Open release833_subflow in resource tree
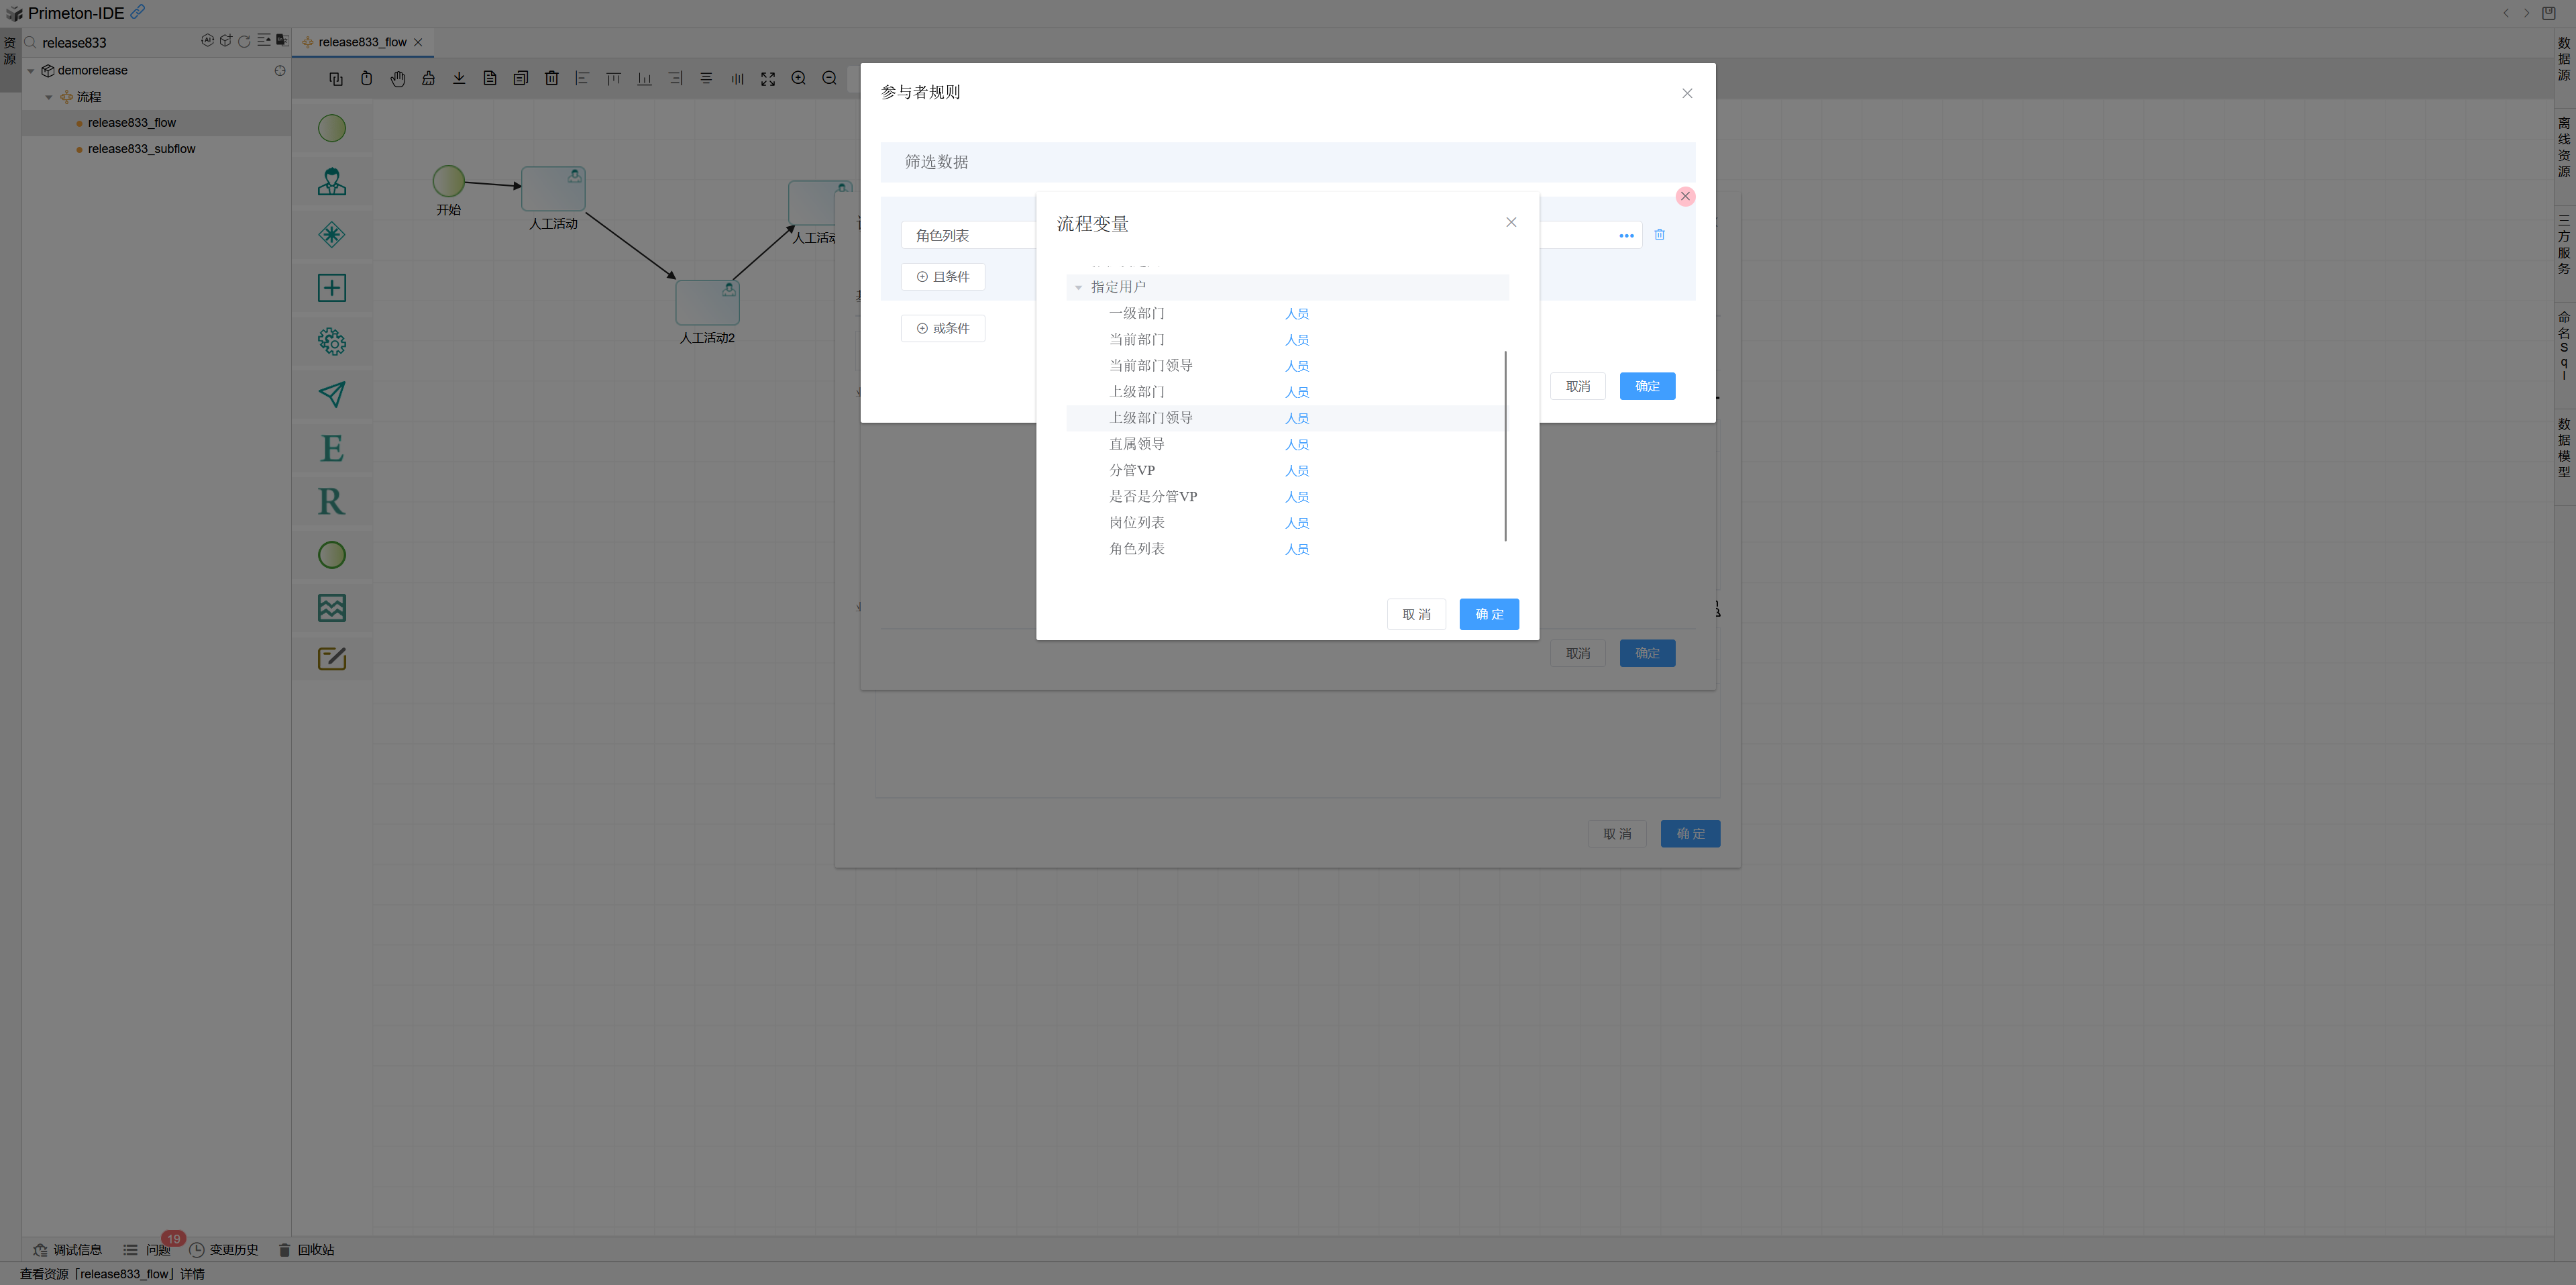 [141, 149]
